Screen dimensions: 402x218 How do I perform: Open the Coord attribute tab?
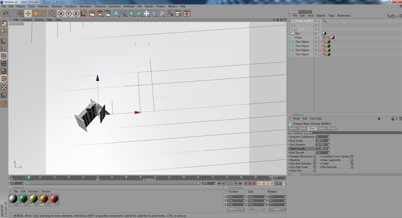click(x=302, y=128)
